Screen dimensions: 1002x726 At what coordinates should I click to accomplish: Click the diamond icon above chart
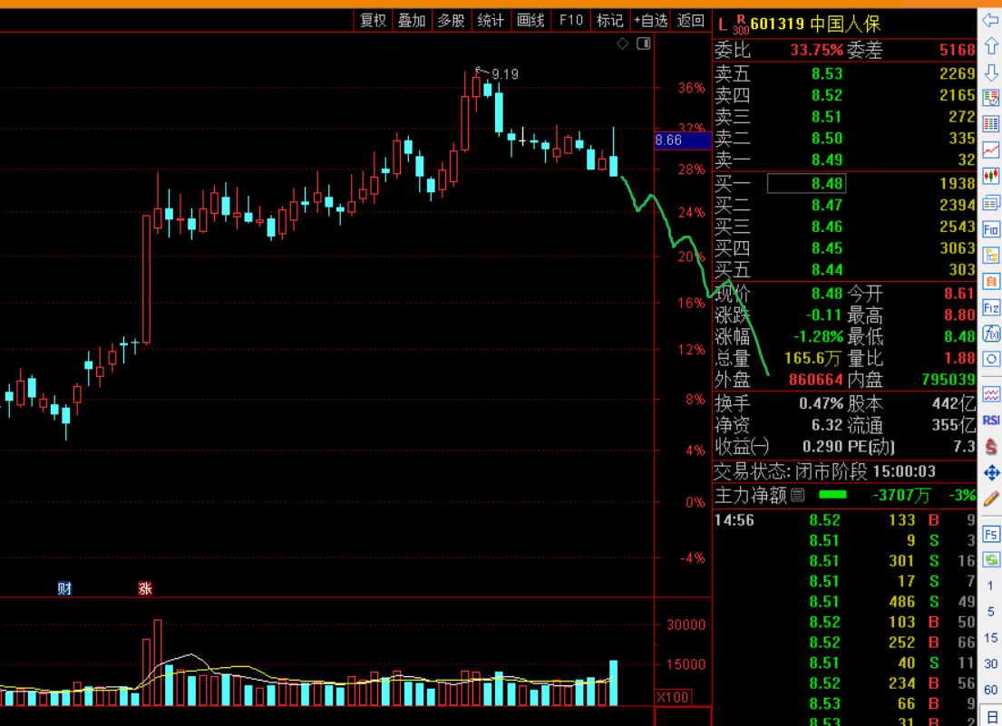tap(622, 44)
